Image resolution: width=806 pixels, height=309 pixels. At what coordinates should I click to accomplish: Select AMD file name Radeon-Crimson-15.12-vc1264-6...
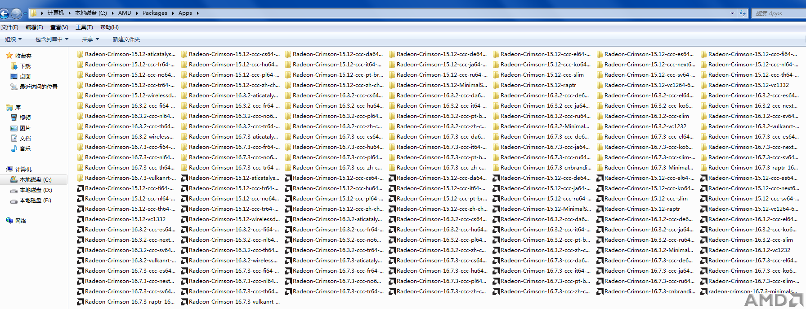pyautogui.click(x=753, y=209)
